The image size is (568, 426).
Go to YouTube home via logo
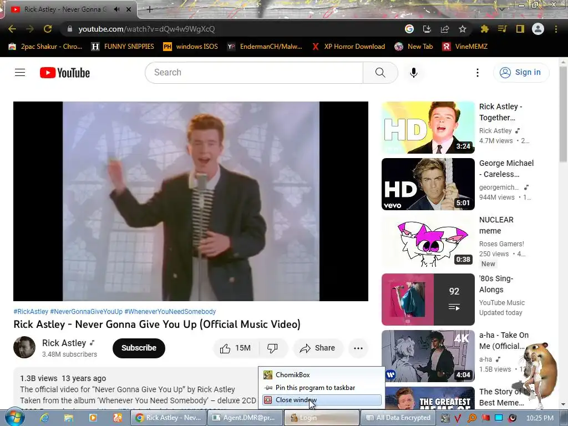pyautogui.click(x=65, y=73)
